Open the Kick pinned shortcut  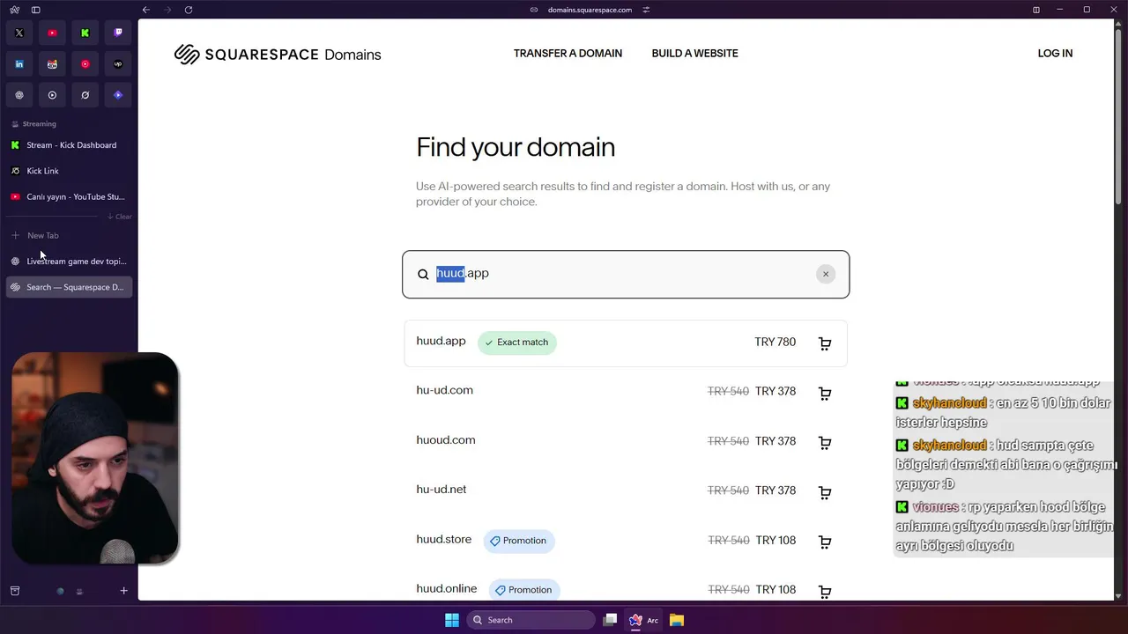pyautogui.click(x=85, y=33)
